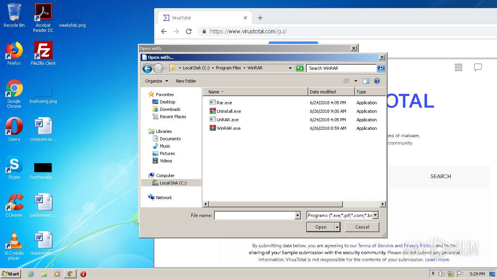The image size is (497, 279).
Task: Click the Terms of Service link
Action: tap(375, 246)
